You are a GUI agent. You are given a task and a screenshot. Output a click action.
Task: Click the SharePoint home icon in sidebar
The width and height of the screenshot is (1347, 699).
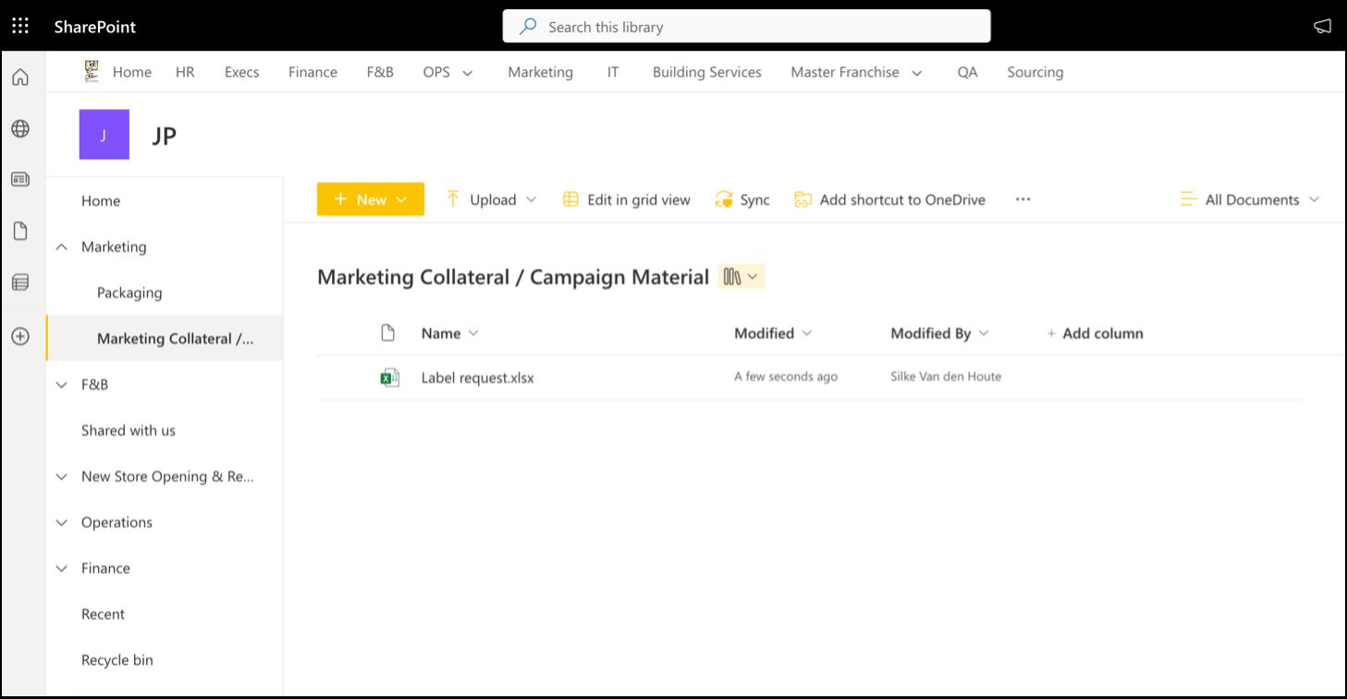(19, 78)
